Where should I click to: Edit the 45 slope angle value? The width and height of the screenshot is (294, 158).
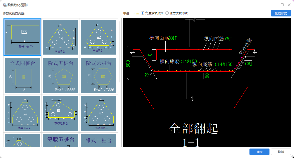pos(147,75)
